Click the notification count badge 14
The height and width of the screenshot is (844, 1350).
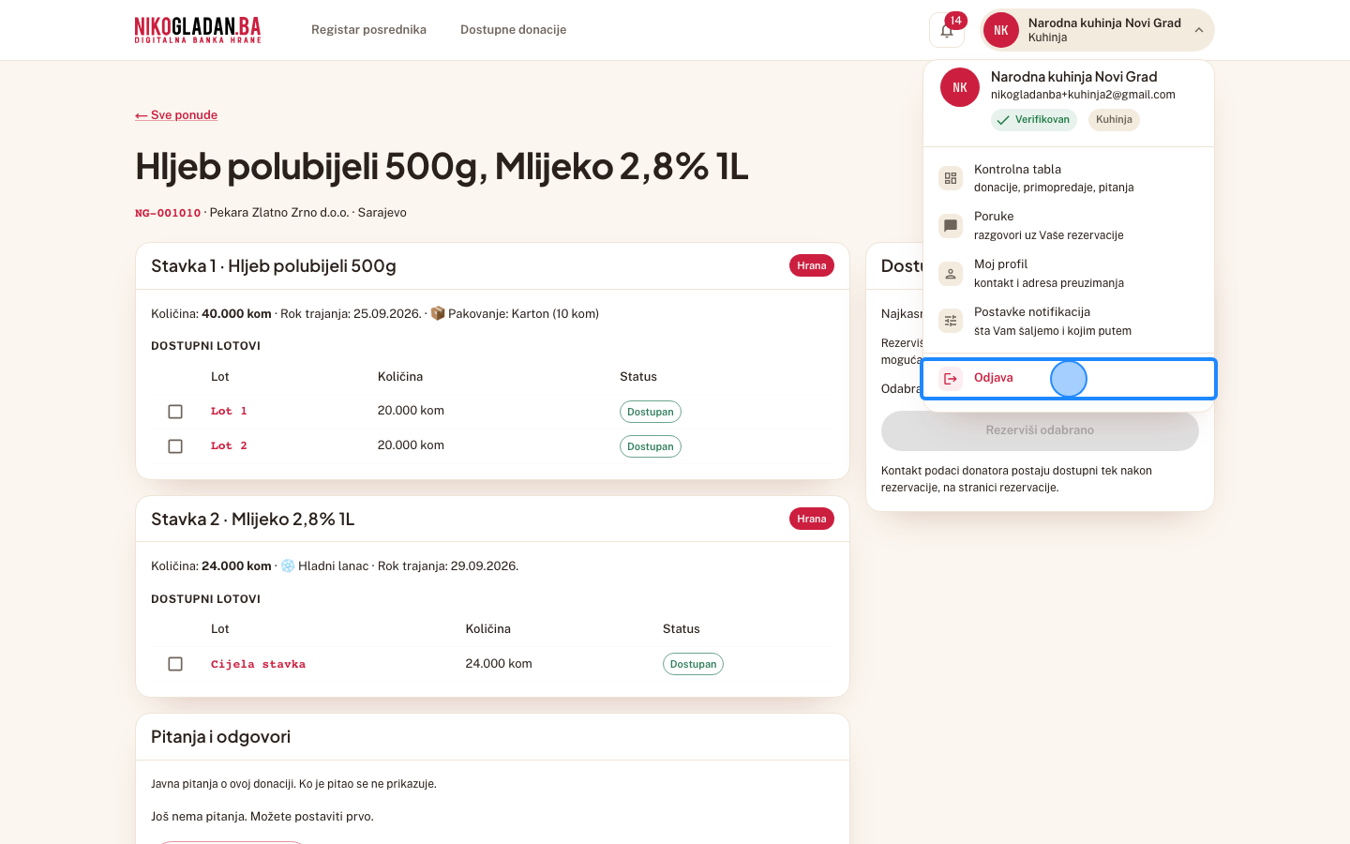(955, 21)
